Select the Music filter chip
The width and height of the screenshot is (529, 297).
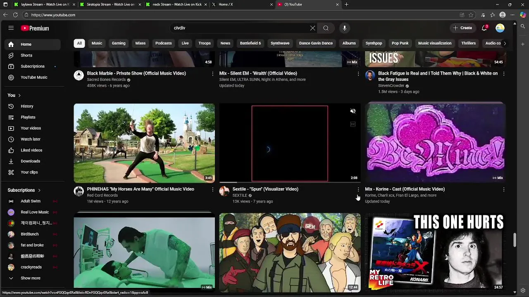coord(97,43)
